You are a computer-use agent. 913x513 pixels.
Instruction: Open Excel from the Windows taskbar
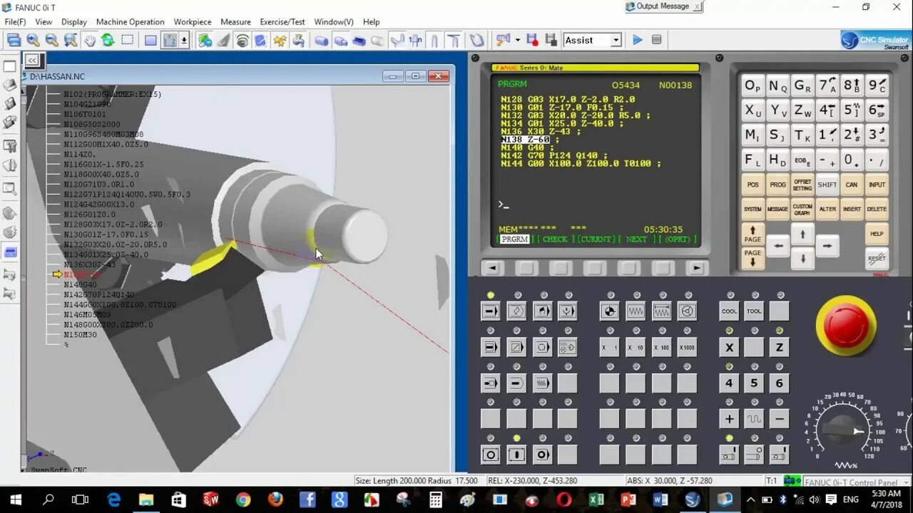pyautogui.click(x=596, y=499)
